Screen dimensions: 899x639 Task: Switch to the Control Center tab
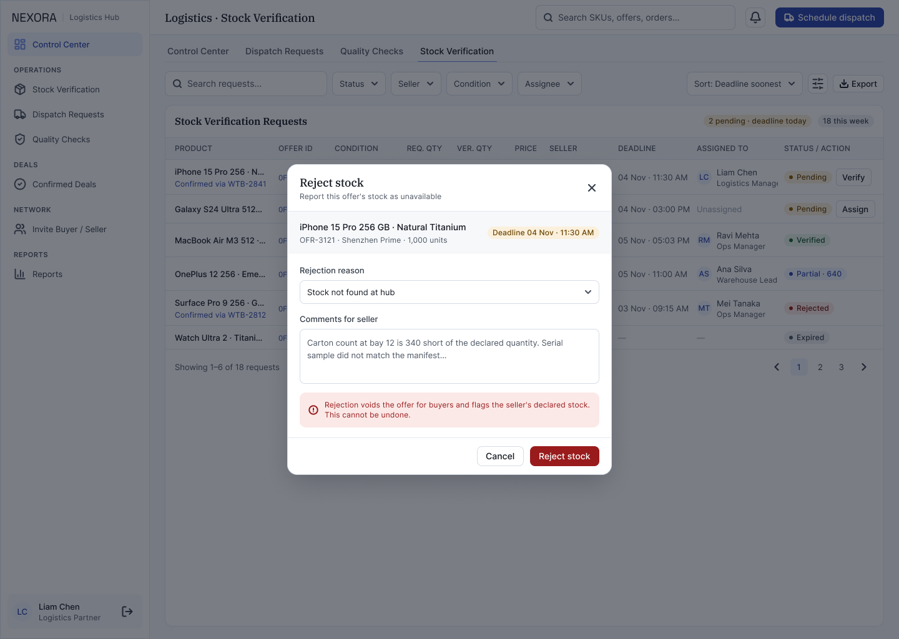coord(198,51)
